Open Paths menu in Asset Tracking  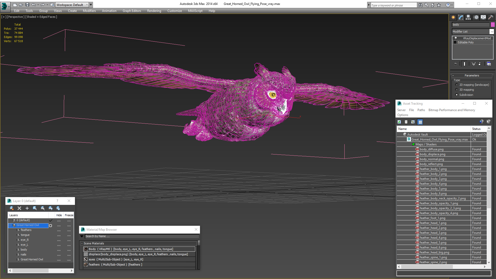(421, 110)
